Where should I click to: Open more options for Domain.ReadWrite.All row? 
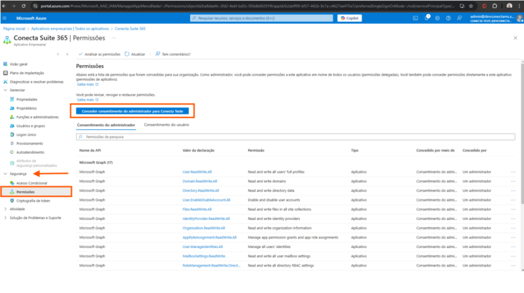(513, 181)
